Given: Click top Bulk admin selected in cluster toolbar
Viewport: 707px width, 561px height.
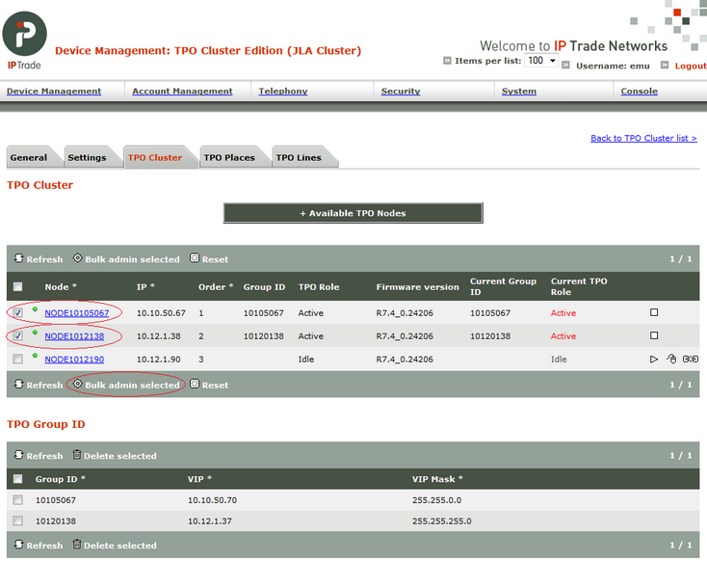Looking at the screenshot, I should tap(127, 259).
